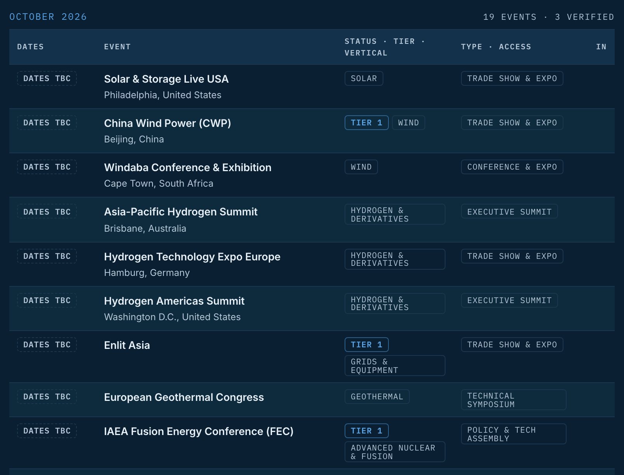Screen dimensions: 624x475
Task: Click the TECHNICAL SYMPOSIUM type tag
Action: tap(514, 400)
